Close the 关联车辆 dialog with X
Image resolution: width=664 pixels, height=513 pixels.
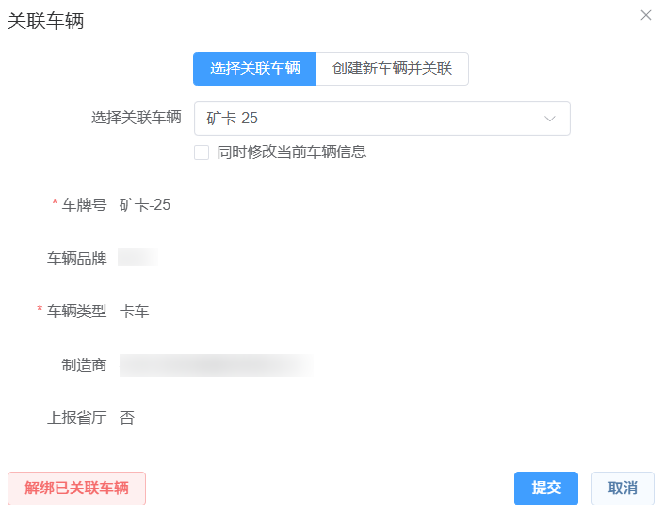pyautogui.click(x=646, y=15)
